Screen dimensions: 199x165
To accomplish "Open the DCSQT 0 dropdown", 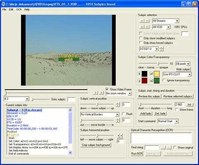I will [x=156, y=49].
